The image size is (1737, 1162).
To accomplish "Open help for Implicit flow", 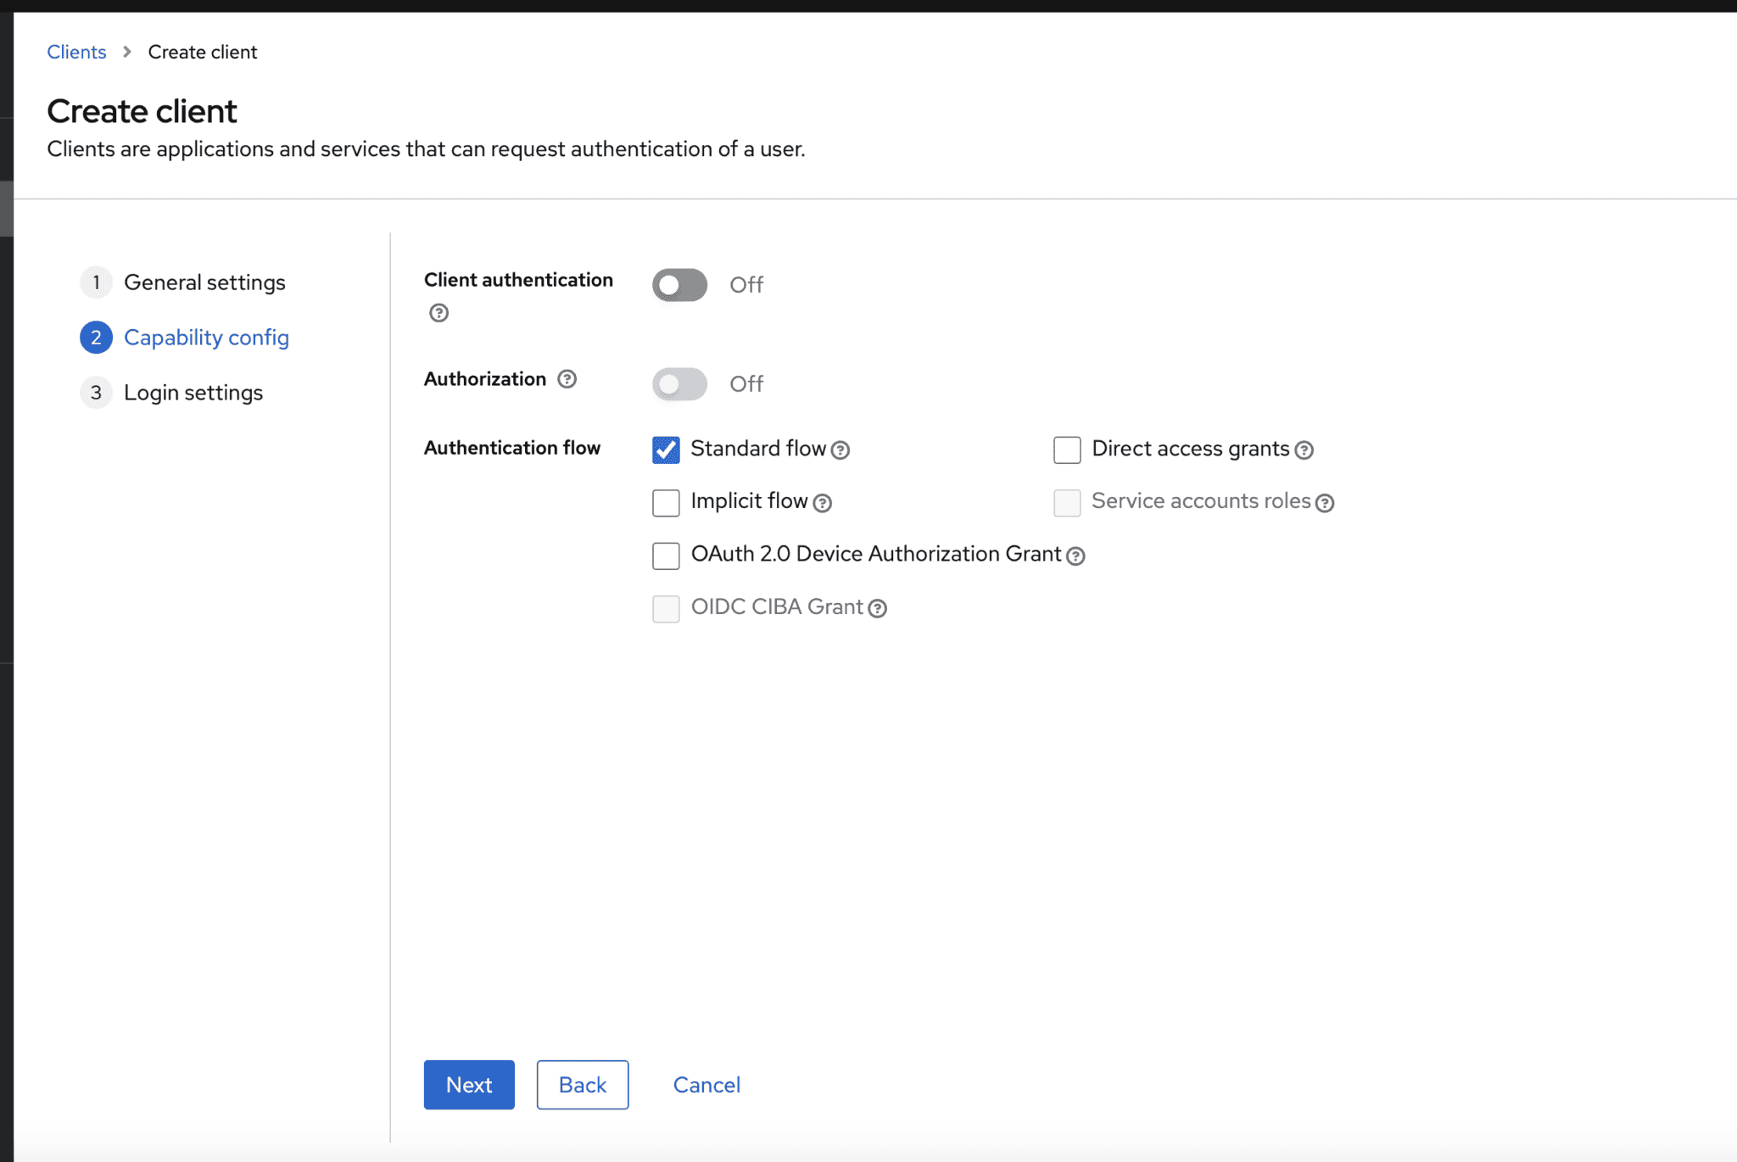I will (x=821, y=503).
